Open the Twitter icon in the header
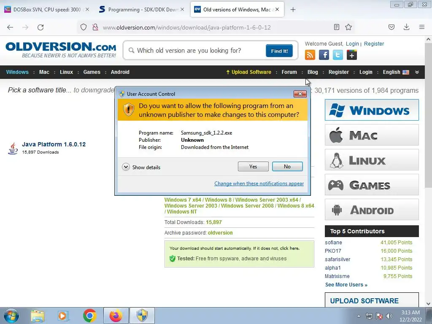Image resolution: width=432 pixels, height=324 pixels. [338, 55]
